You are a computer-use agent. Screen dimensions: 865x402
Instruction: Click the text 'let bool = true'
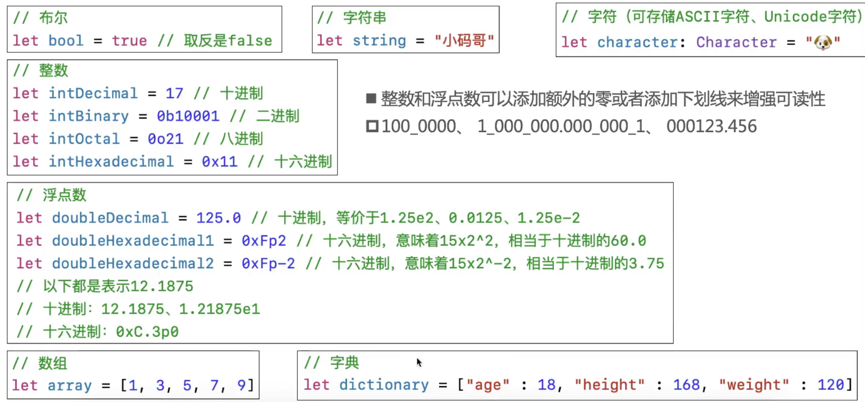[80, 41]
